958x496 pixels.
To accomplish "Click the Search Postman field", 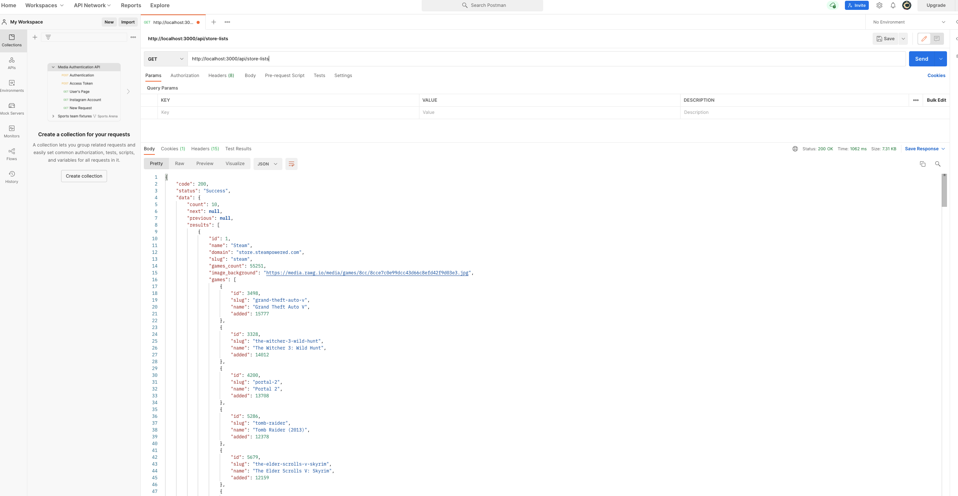I will (x=482, y=5).
